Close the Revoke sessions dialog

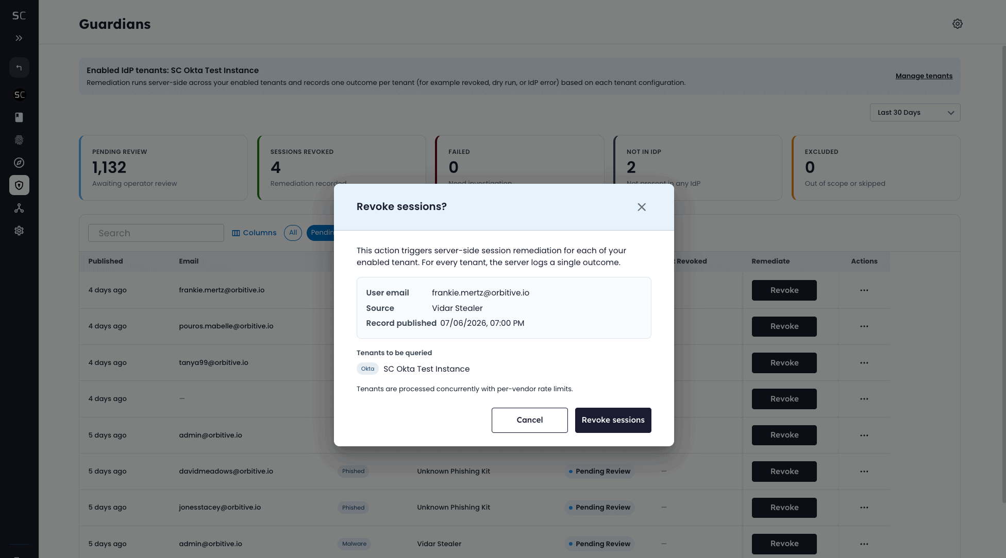(x=642, y=207)
